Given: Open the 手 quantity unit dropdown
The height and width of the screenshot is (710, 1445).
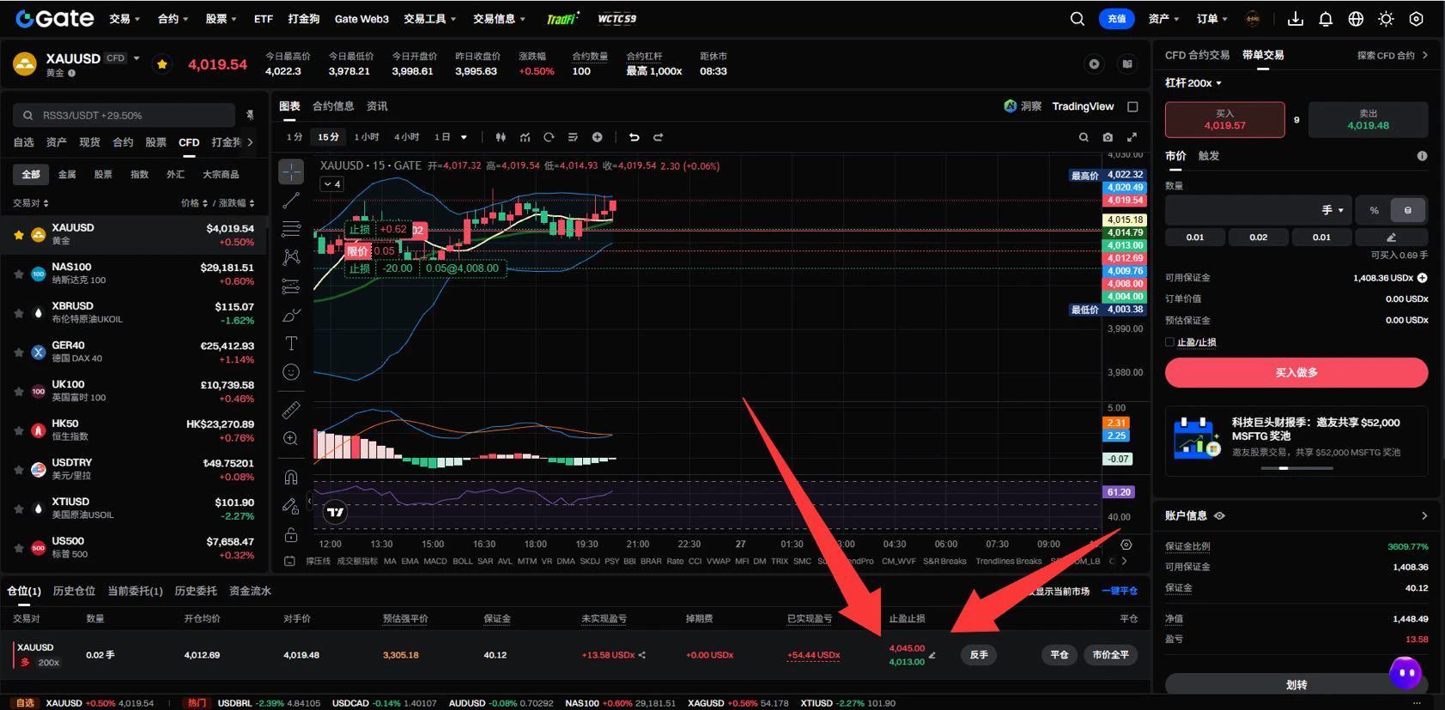Looking at the screenshot, I should (x=1333, y=210).
